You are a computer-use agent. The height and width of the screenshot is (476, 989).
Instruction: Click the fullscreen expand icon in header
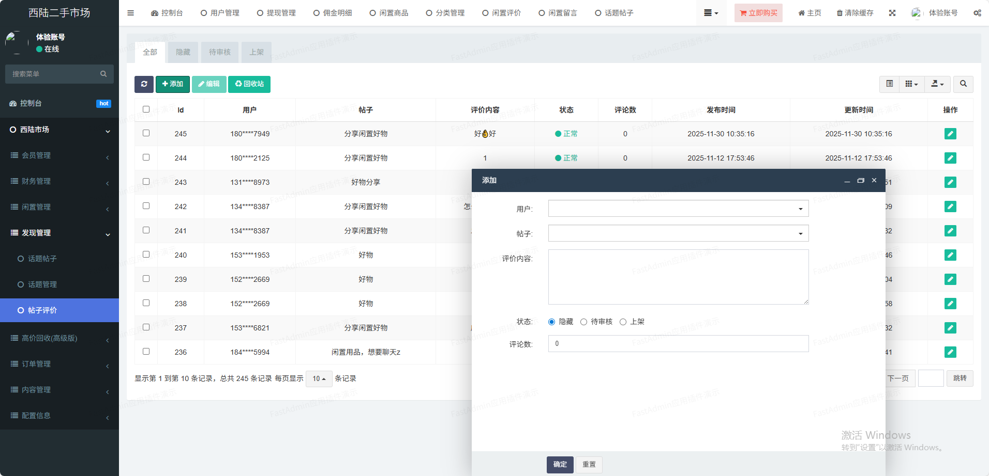[892, 13]
